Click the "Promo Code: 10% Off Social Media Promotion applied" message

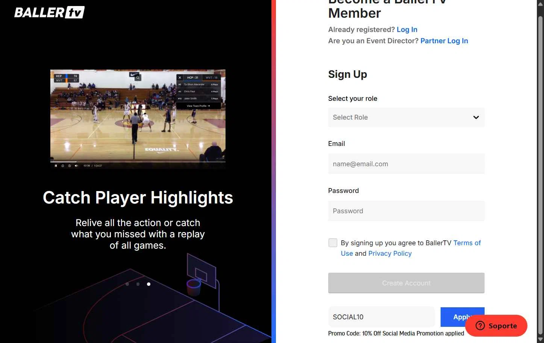tap(396, 333)
